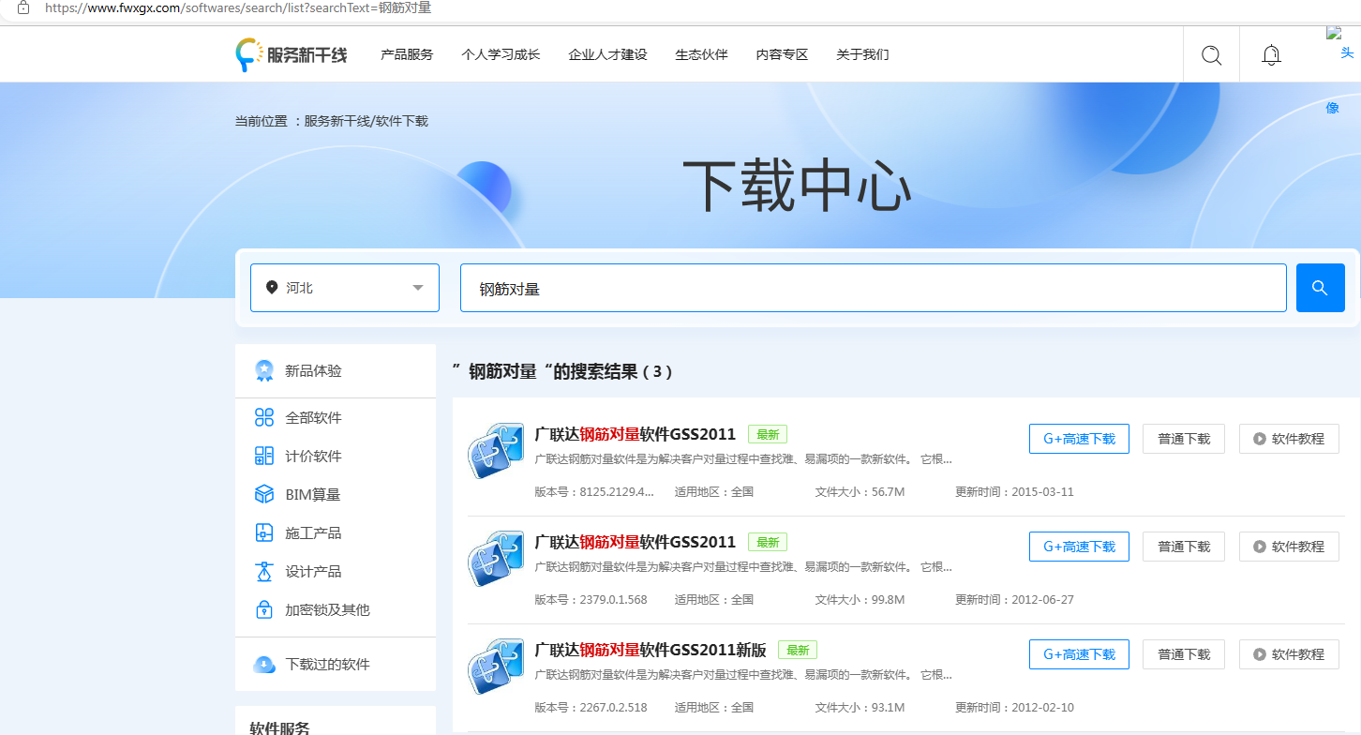Click GSS2011 software icon dated 2015-03-11
This screenshot has height=735, width=1361.
click(x=495, y=451)
